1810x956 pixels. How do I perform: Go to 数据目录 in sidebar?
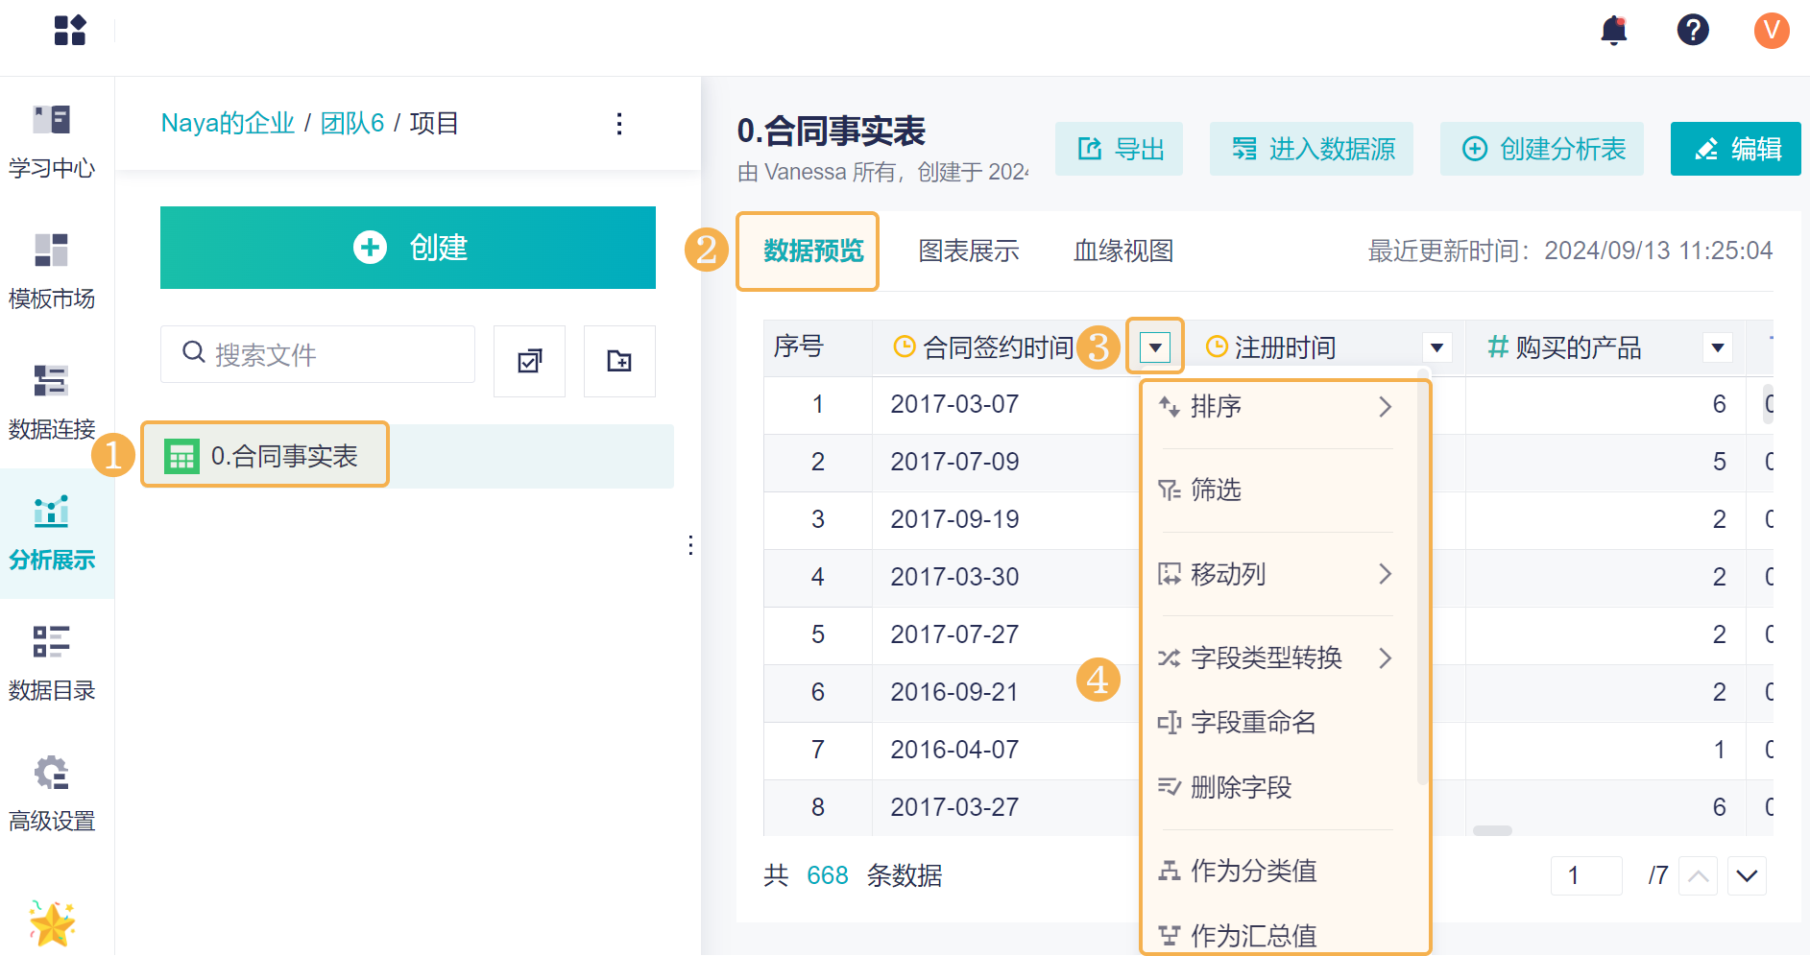(52, 664)
